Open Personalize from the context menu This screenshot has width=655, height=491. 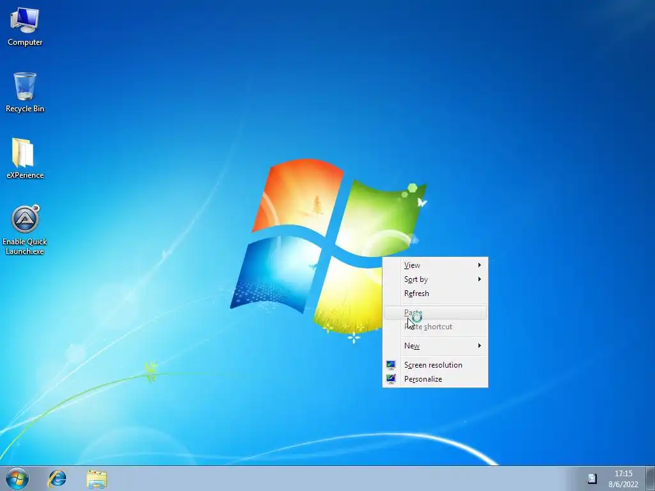(435, 379)
